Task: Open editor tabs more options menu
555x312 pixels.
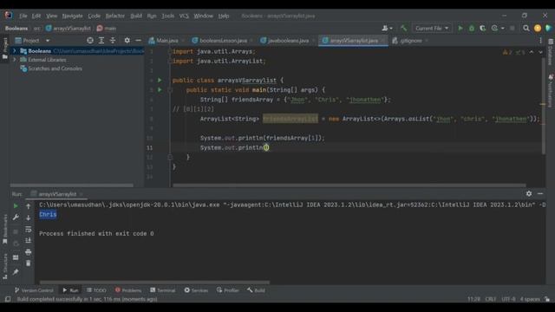Action: [x=540, y=41]
